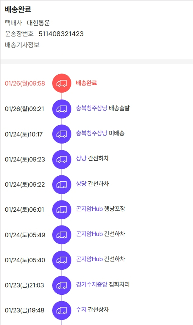This screenshot has height=325, width=193.
Task: Click the 배송기사정보 label
Action: pyautogui.click(x=22, y=45)
